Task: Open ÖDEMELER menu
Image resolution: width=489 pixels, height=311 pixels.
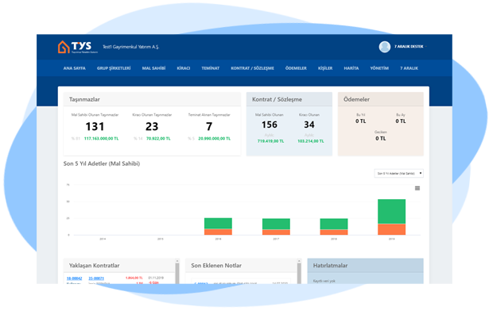Action: (296, 68)
